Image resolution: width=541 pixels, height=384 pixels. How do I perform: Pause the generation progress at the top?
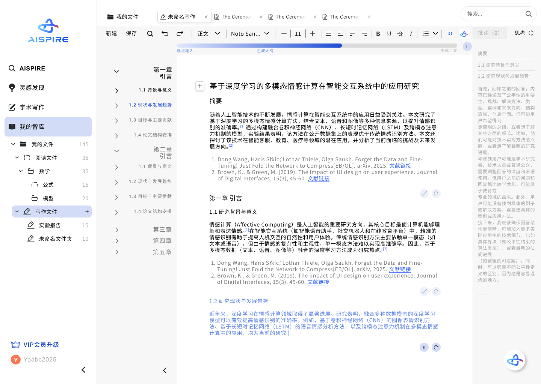click(x=467, y=46)
